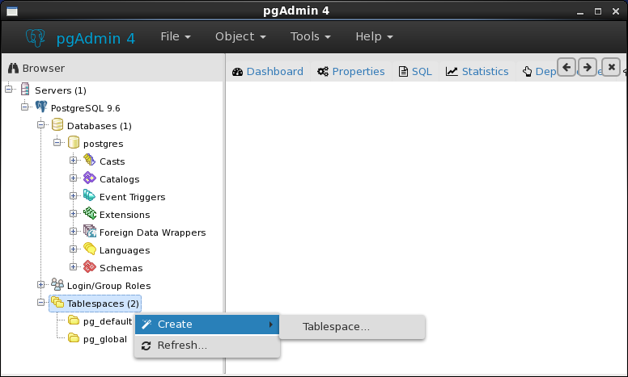The height and width of the screenshot is (377, 628).
Task: Collapse the PostgreSQL 9.6 server node
Action: [x=25, y=107]
